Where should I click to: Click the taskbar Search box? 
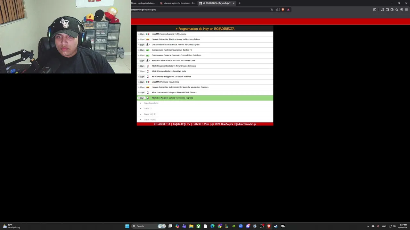point(149,226)
